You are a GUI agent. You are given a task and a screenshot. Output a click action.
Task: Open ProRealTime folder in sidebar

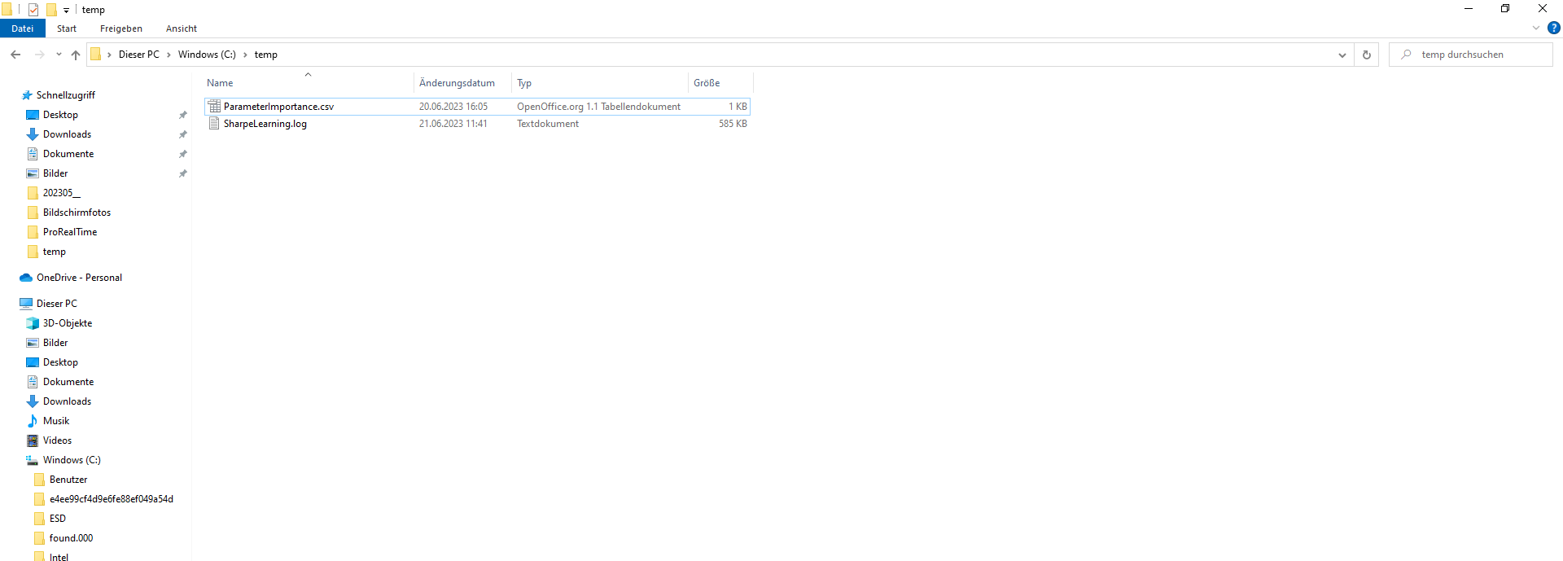pos(70,232)
